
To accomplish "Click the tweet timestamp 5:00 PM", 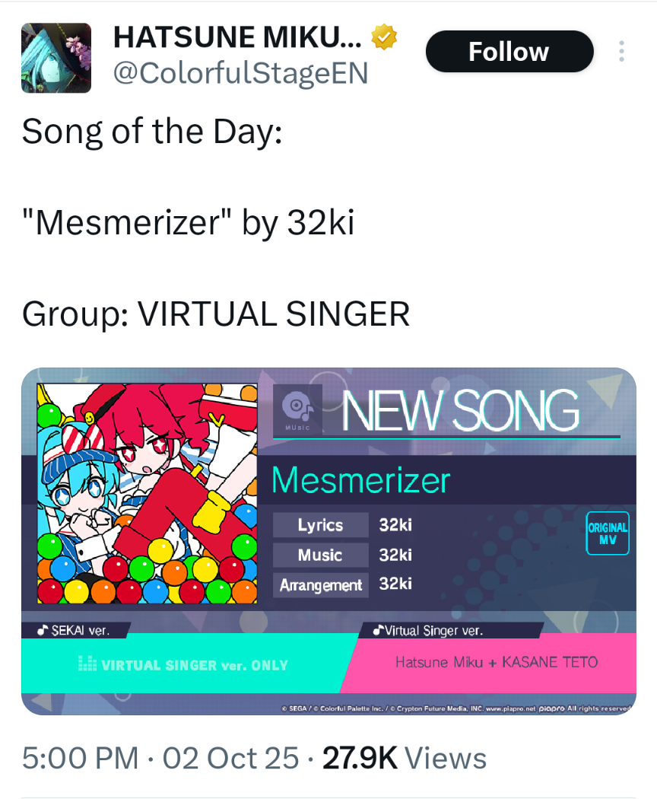I will pos(80,758).
